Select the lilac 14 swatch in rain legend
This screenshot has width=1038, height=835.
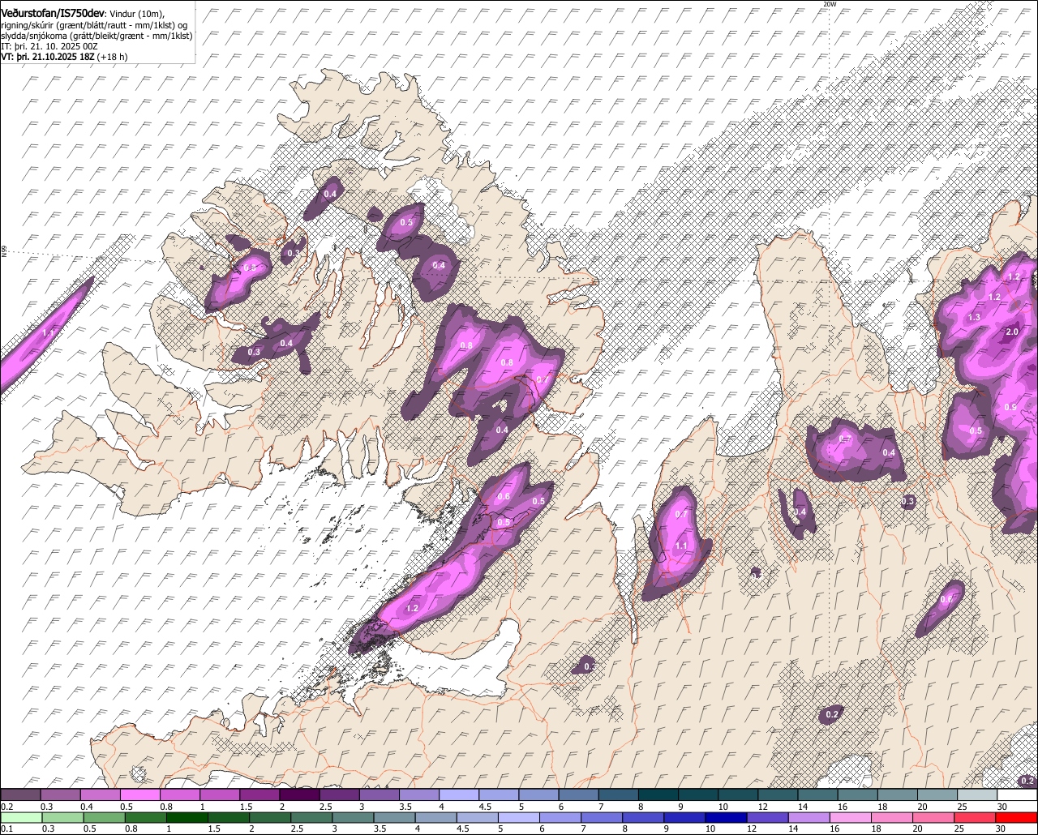(809, 817)
